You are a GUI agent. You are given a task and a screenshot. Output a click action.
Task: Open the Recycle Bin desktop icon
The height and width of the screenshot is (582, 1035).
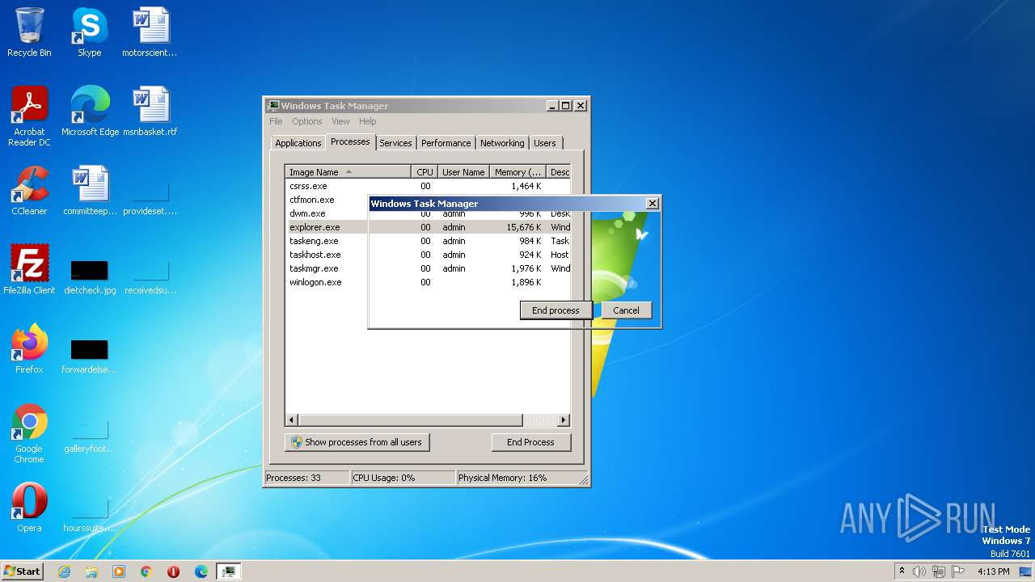29,32
